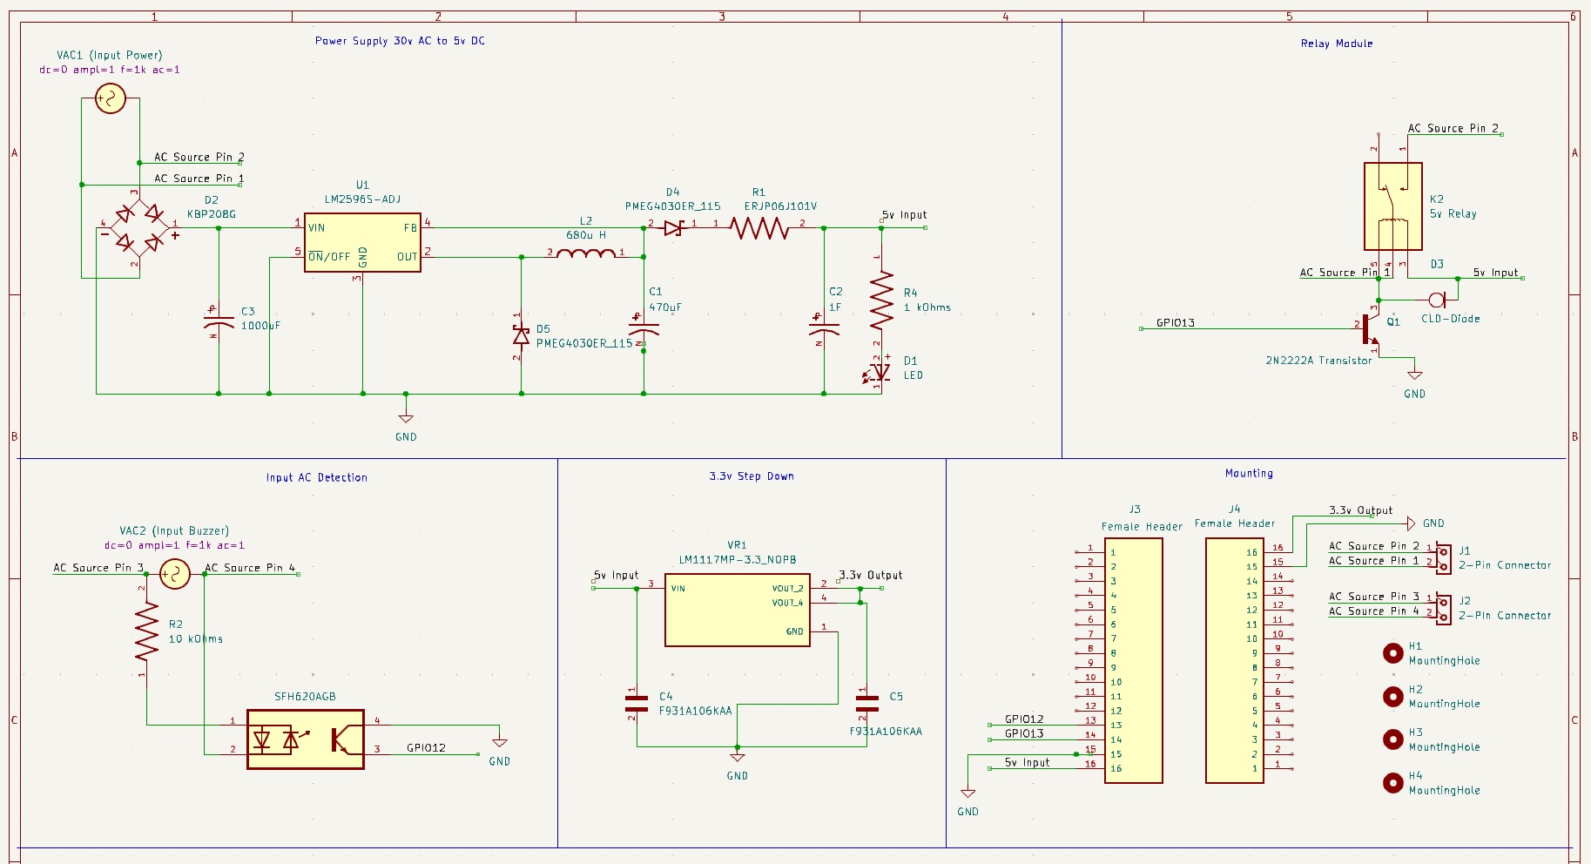
Task: Select the SFH620AGB optocoupler symbol
Action: click(x=305, y=739)
